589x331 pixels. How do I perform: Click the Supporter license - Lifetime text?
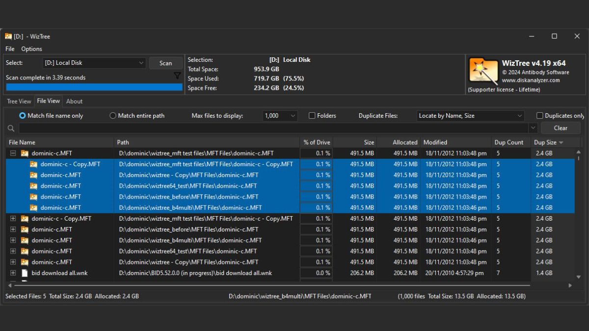[x=504, y=90]
